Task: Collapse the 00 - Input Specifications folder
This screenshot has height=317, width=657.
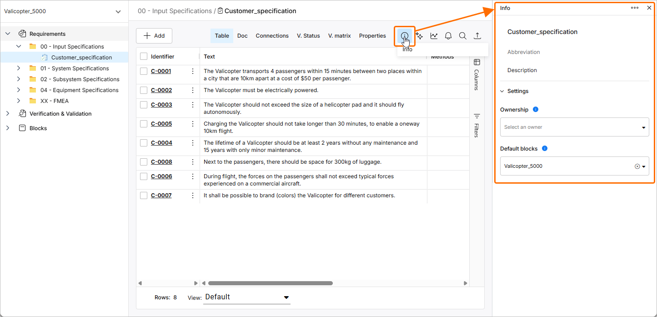Action: [19, 46]
